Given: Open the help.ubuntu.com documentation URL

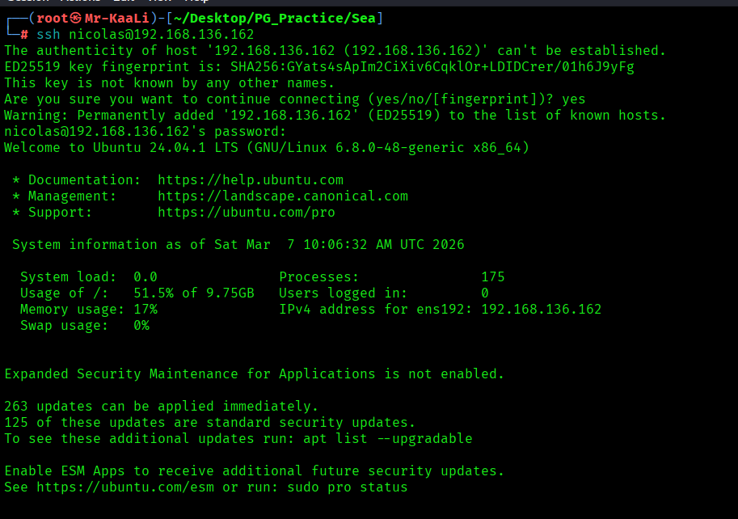Looking at the screenshot, I should pyautogui.click(x=250, y=179).
